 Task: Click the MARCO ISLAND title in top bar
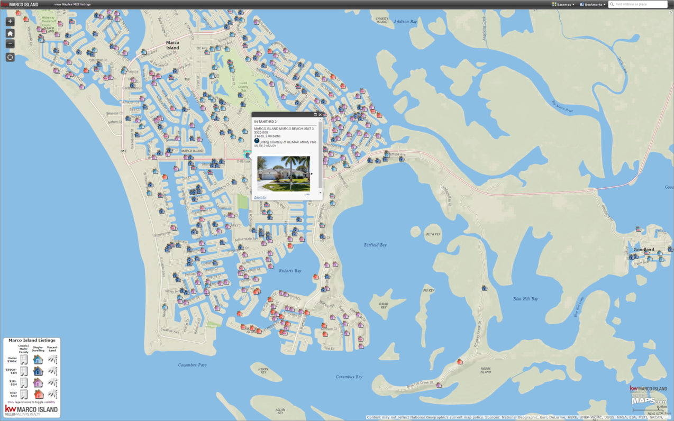click(24, 4)
